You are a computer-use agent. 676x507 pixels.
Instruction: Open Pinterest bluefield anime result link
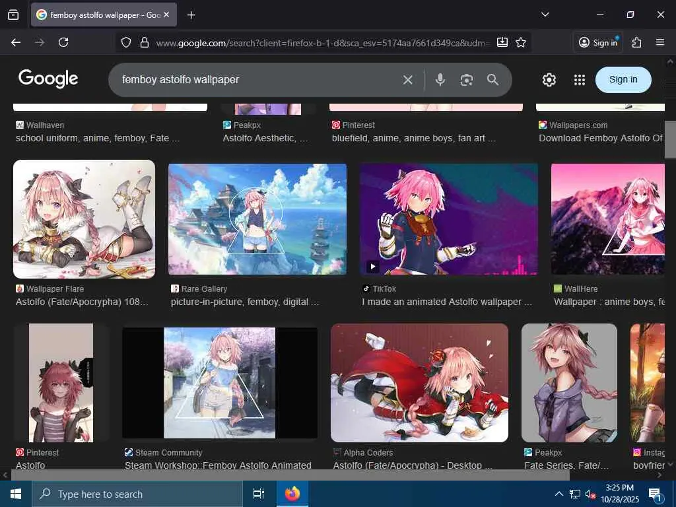click(413, 139)
